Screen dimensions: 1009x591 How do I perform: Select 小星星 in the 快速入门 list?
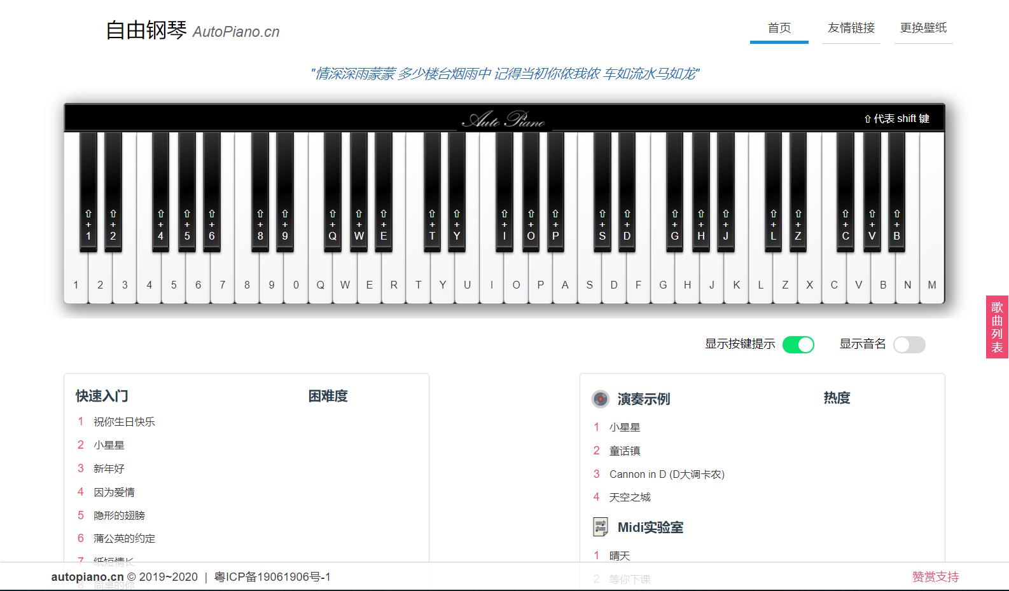(109, 445)
